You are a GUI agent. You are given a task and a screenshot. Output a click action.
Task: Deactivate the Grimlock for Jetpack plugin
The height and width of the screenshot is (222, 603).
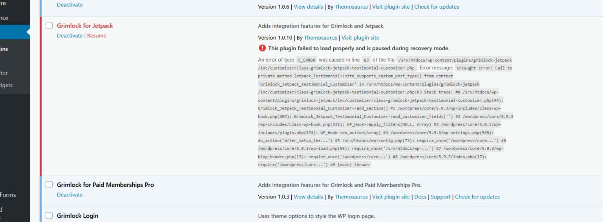70,36
